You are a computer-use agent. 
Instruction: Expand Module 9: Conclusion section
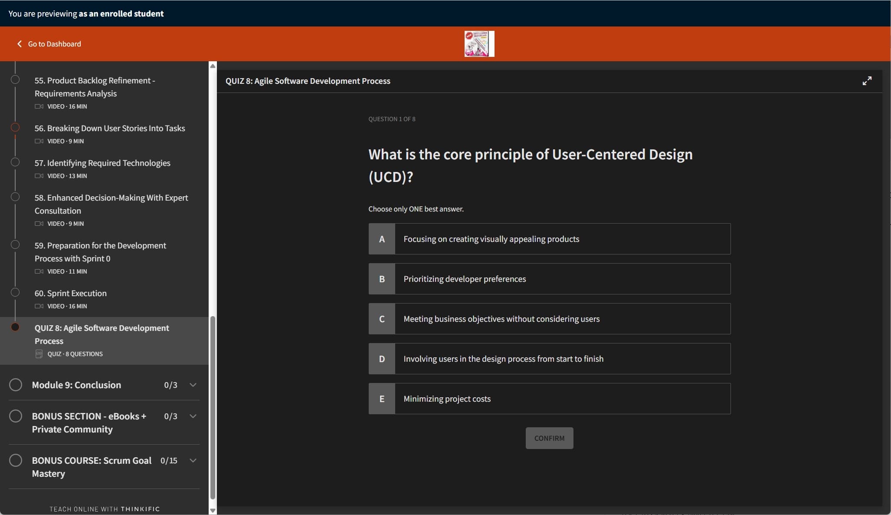click(193, 385)
